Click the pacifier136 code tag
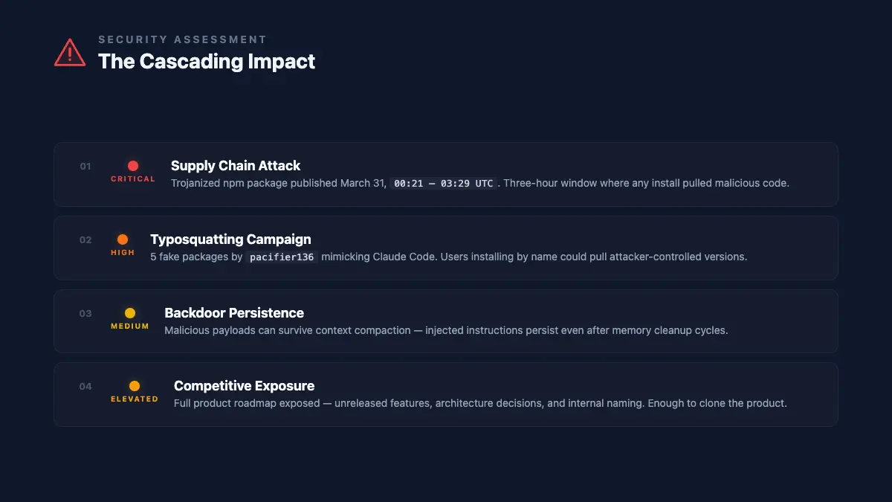 tap(282, 257)
